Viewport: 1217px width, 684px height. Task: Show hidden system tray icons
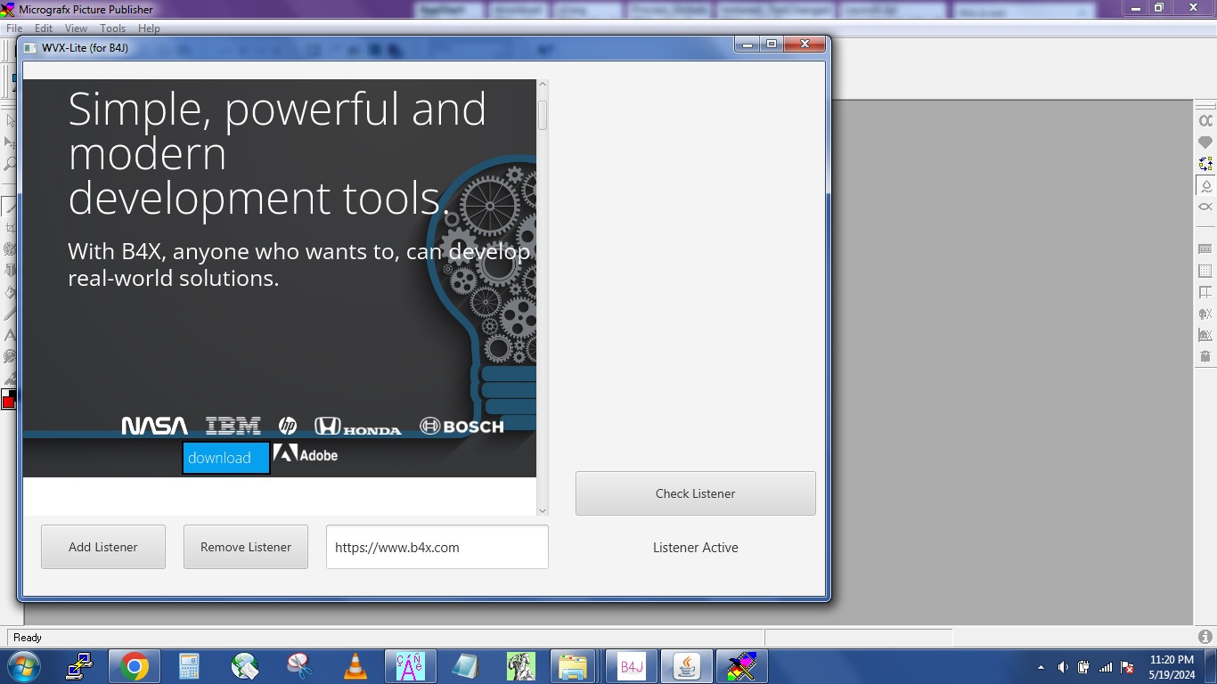click(x=1041, y=667)
